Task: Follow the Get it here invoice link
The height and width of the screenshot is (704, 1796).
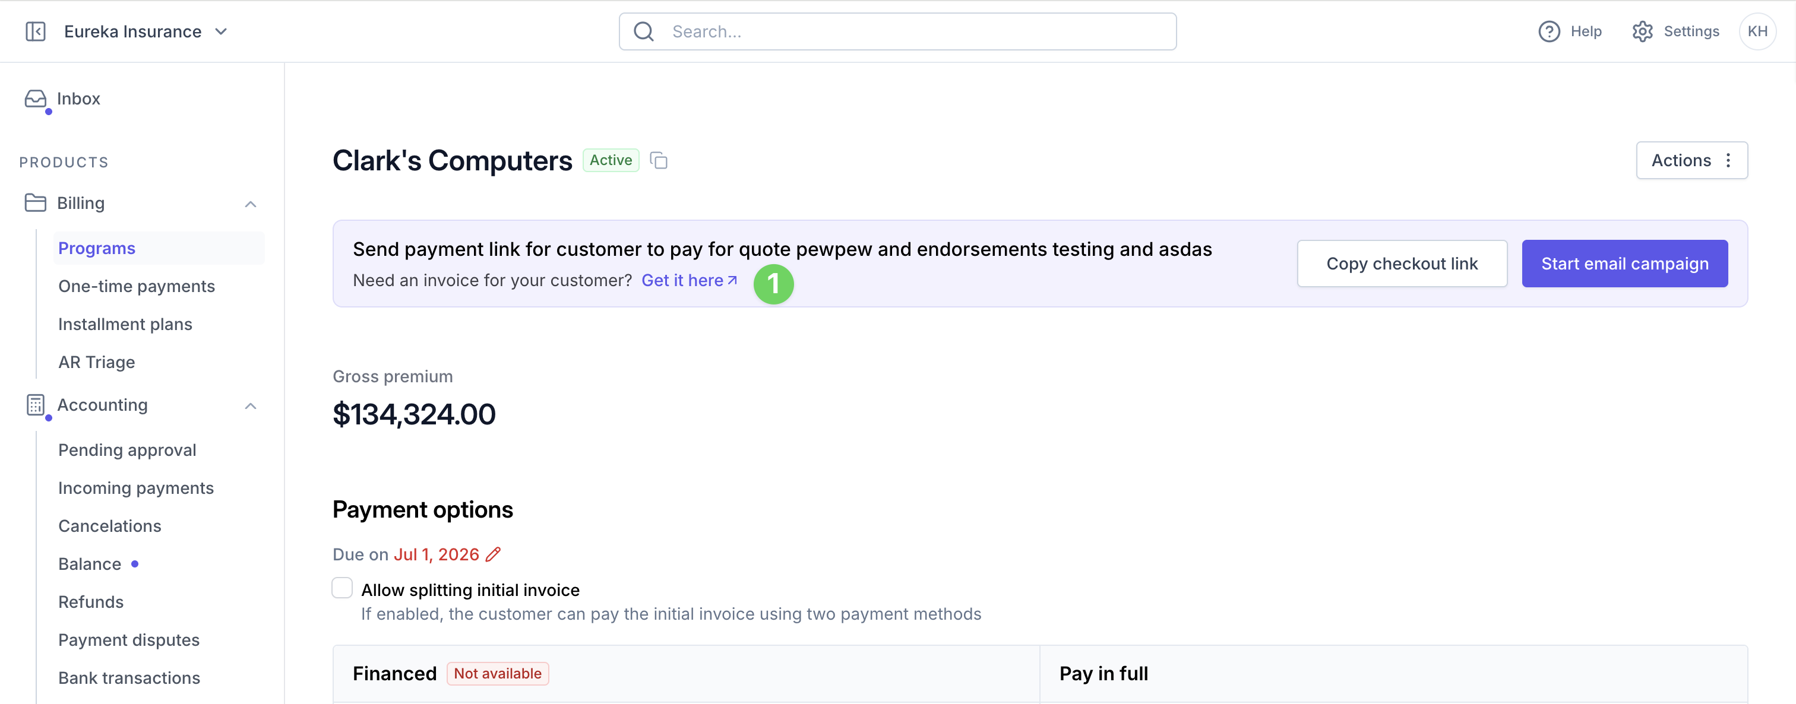Action: coord(689,280)
